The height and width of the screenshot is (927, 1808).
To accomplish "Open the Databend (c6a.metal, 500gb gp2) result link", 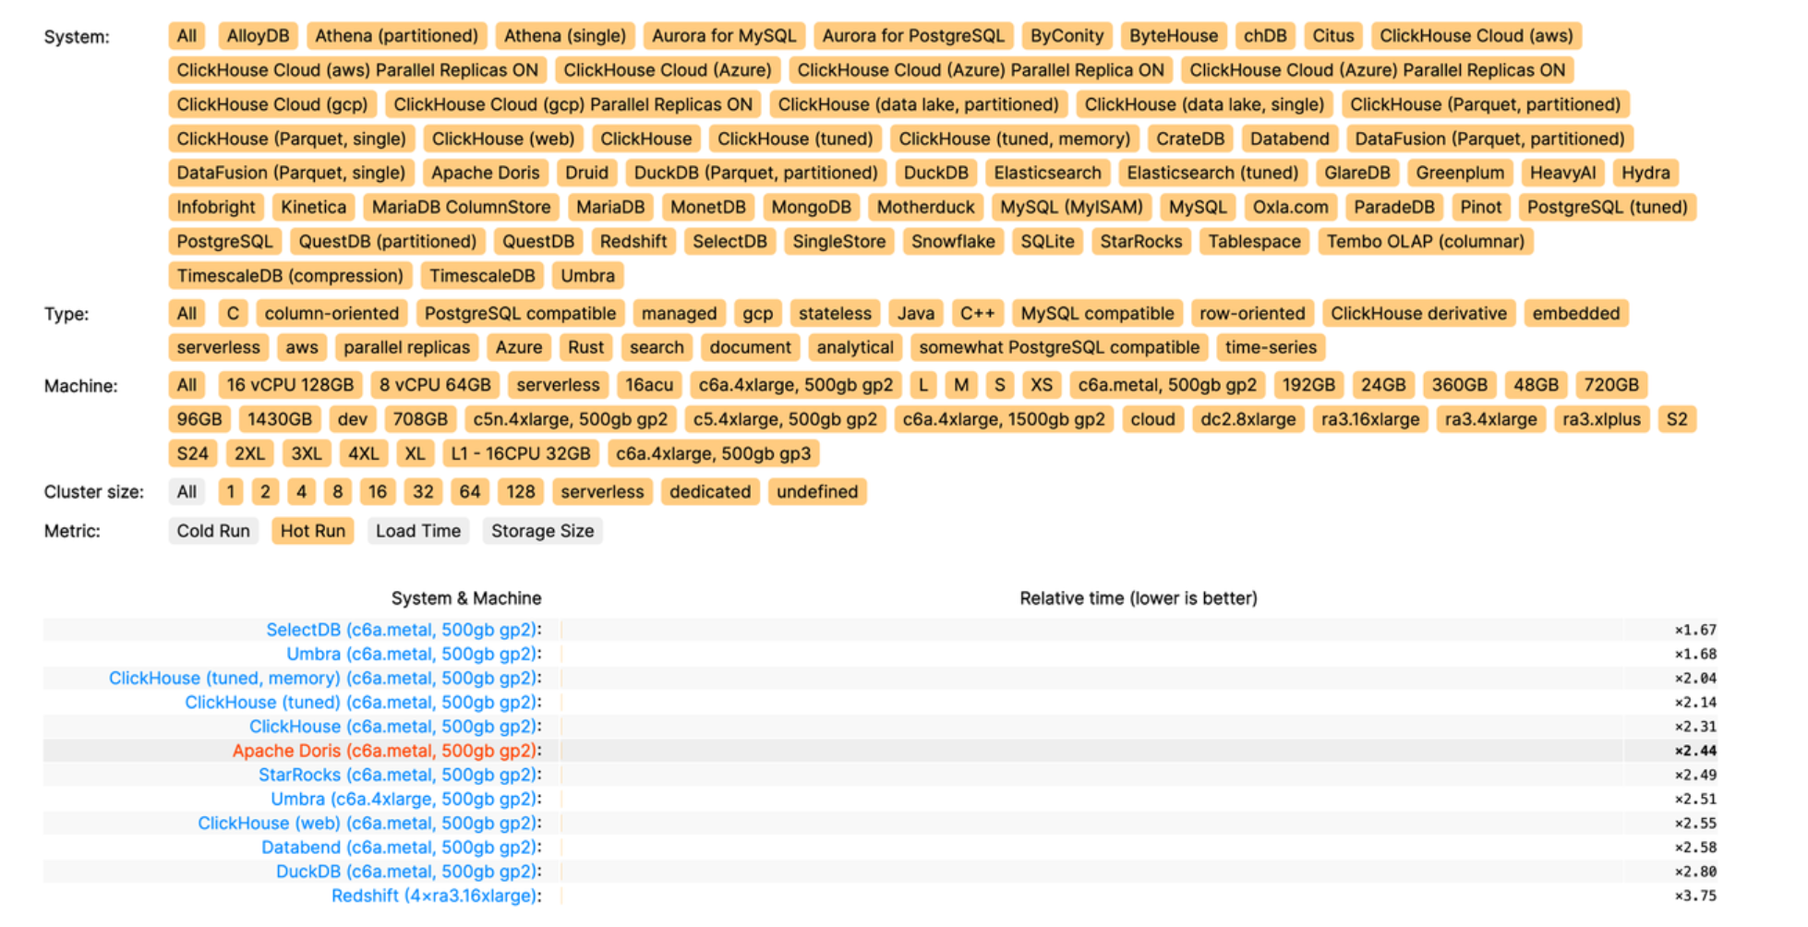I will point(399,848).
